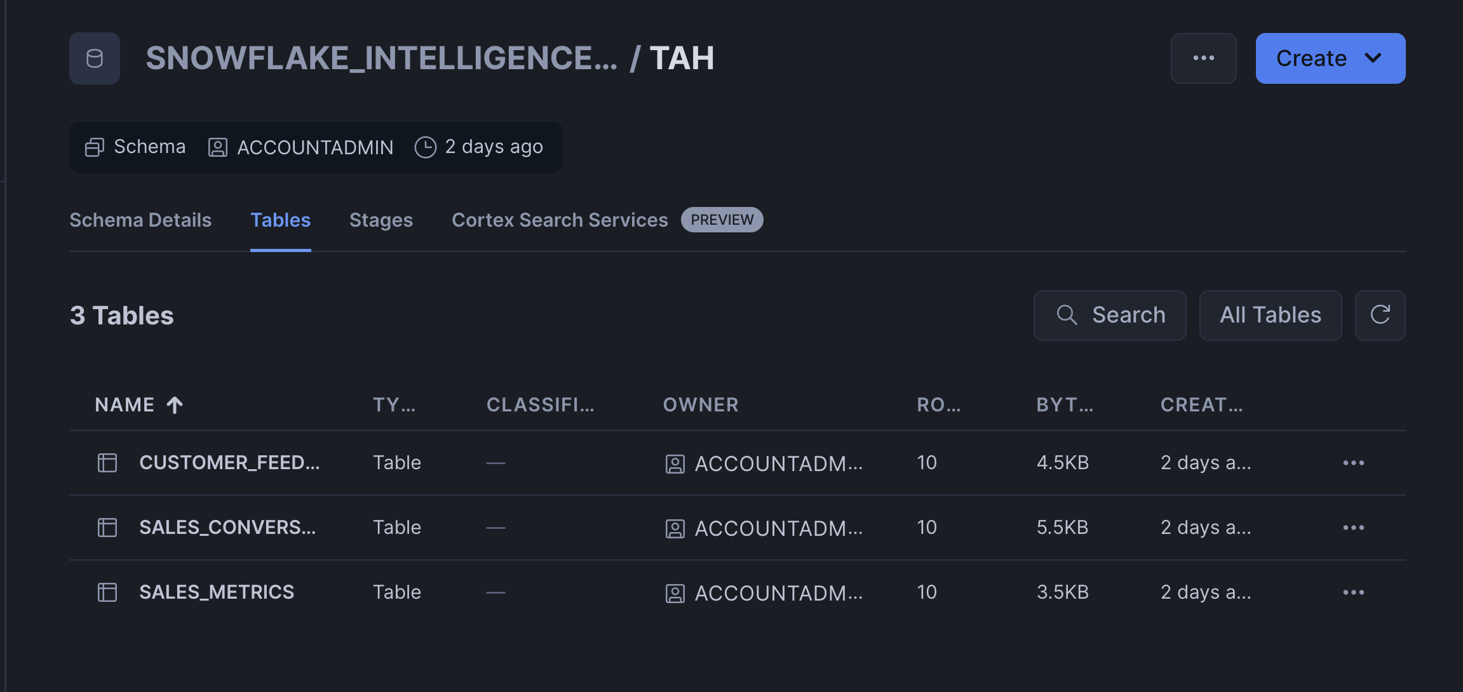
Task: Sort by the OWNER column header
Action: [701, 405]
